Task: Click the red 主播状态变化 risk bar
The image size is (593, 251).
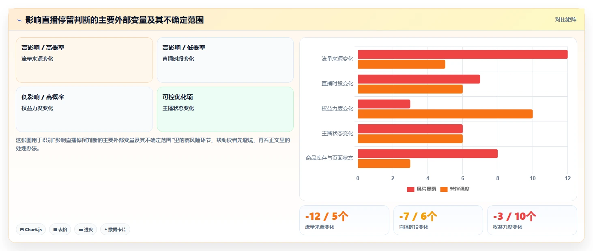Action: tap(410, 129)
